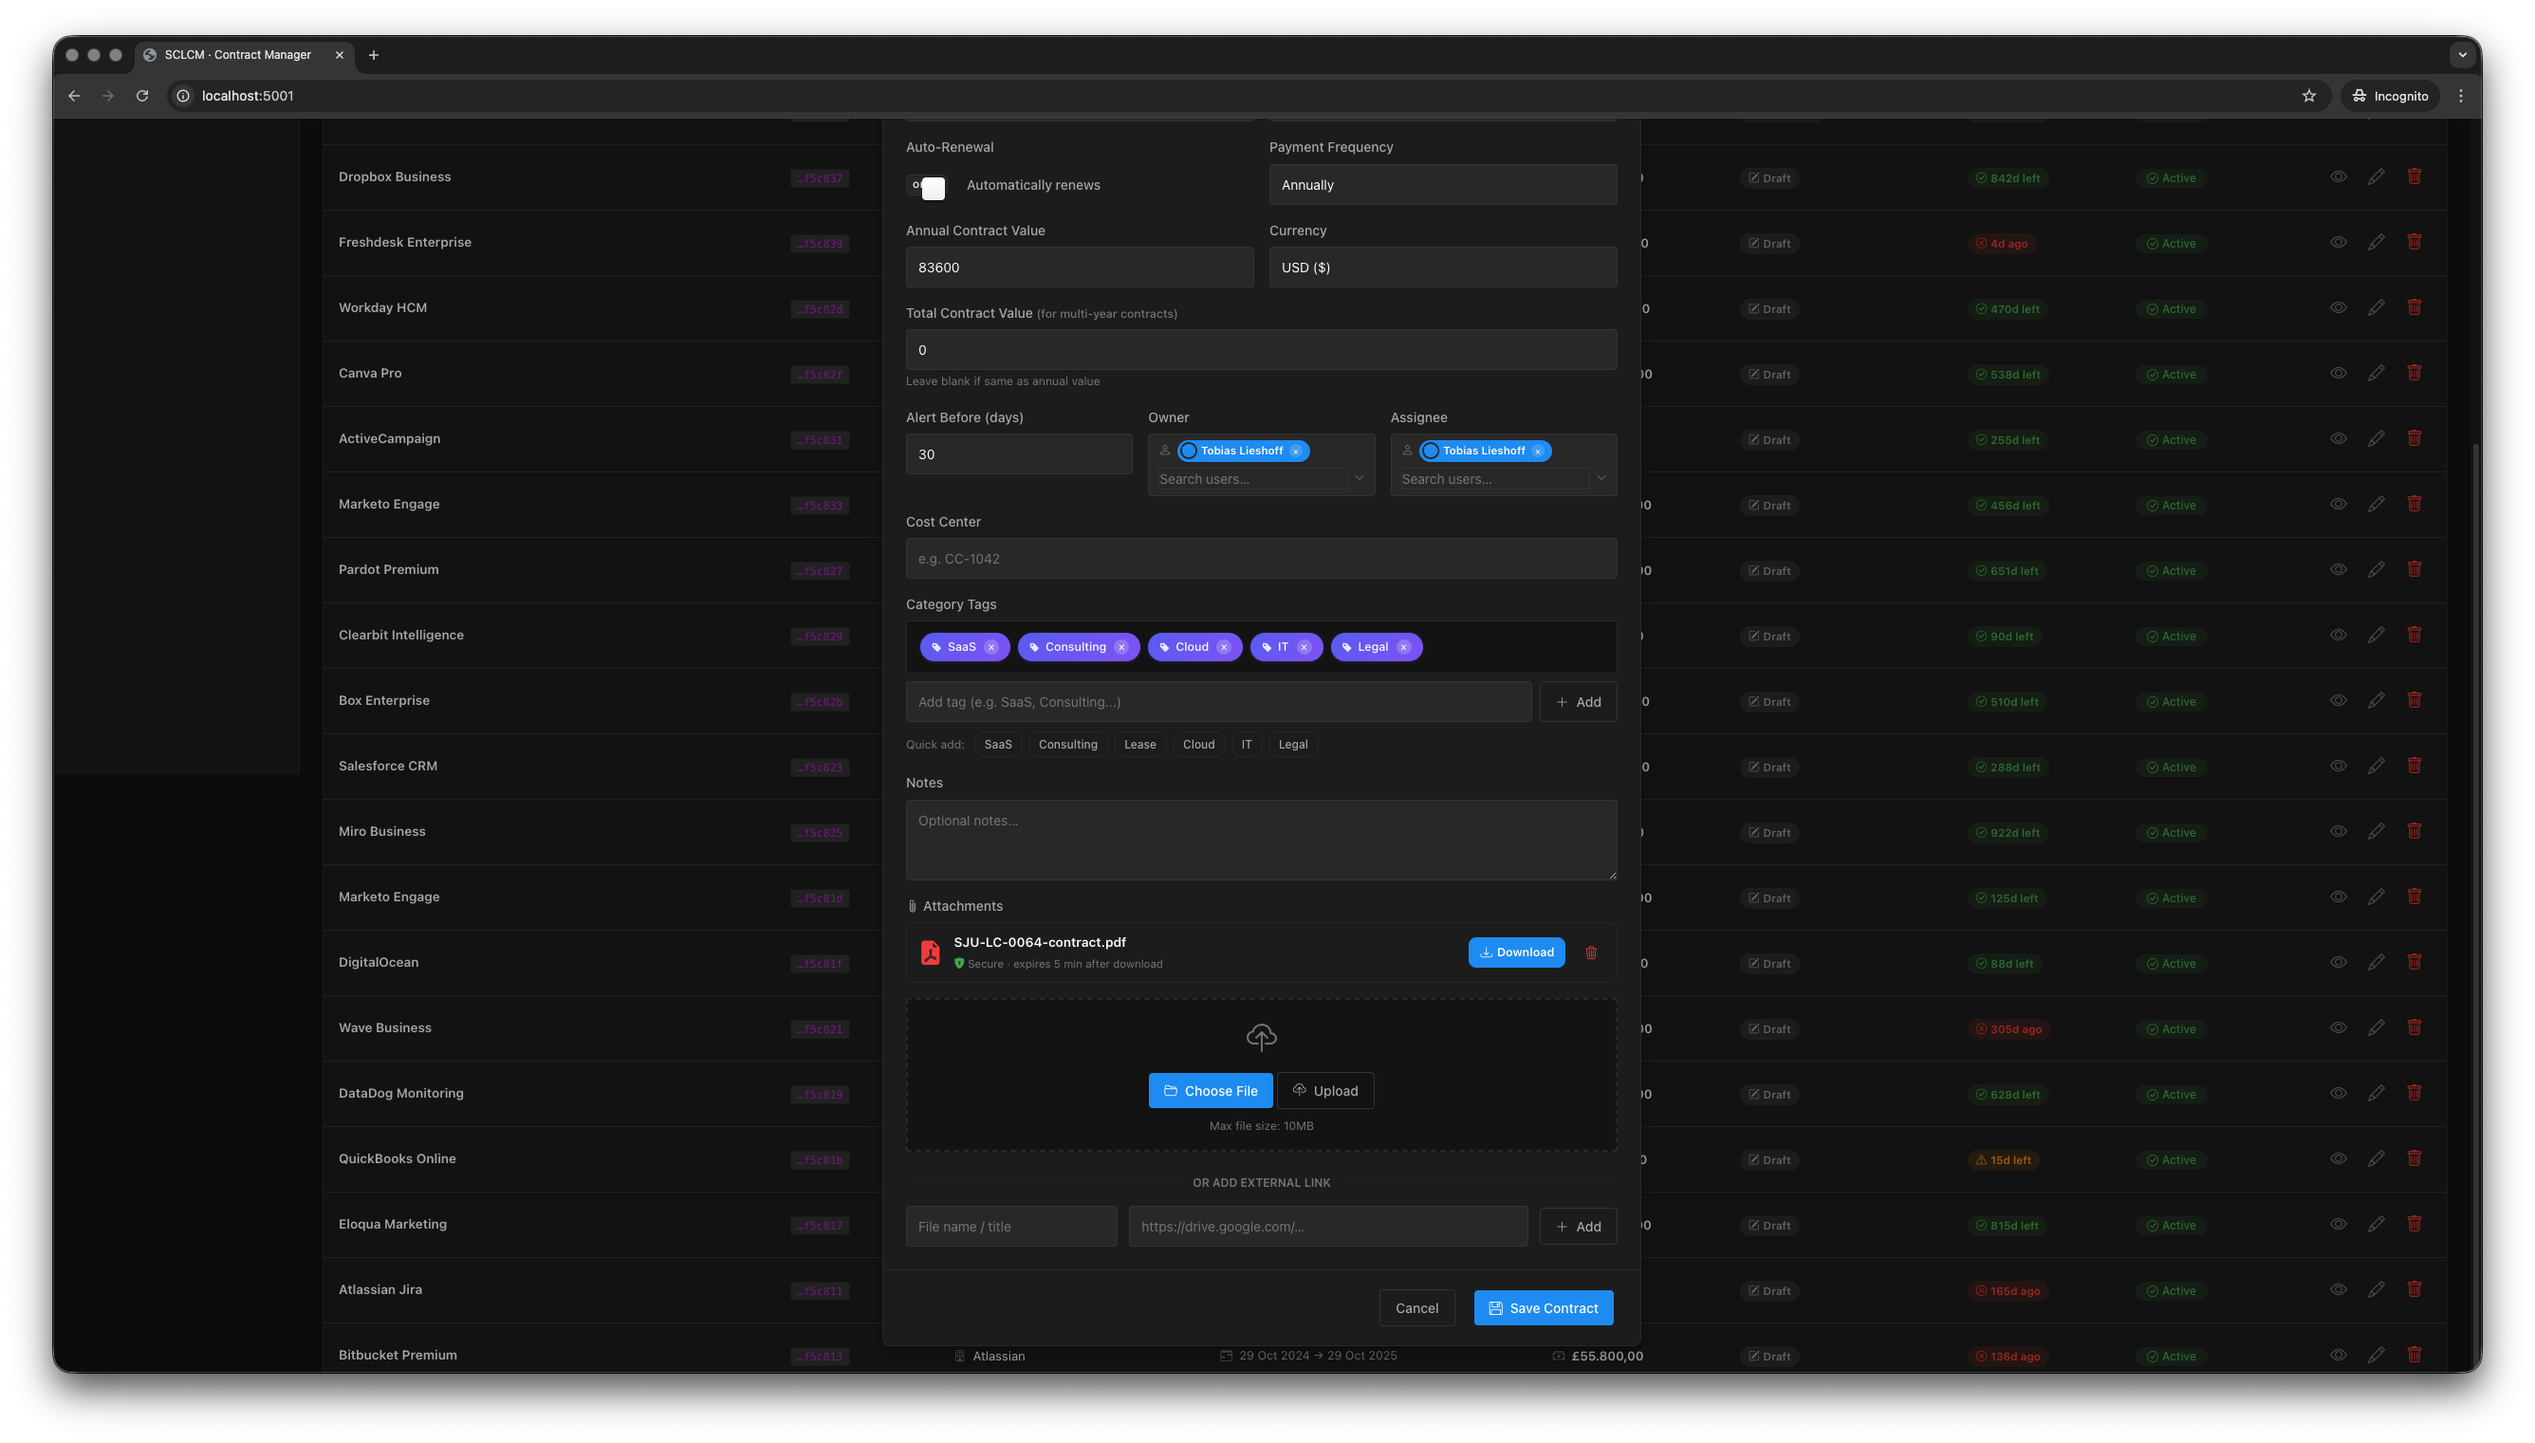
Task: Delete the attached contract PDF via red trash icon
Action: [1592, 952]
